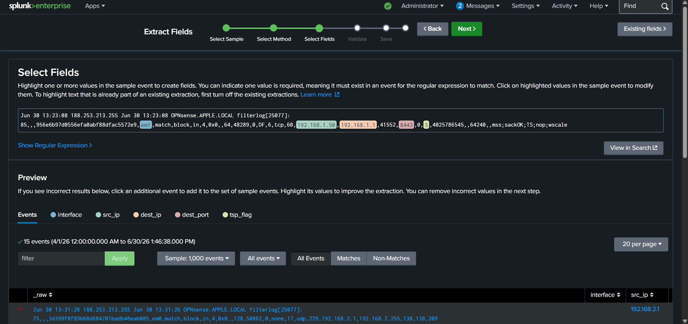The image size is (688, 324).
Task: Open the Administrator dropdown menu
Action: point(422,6)
